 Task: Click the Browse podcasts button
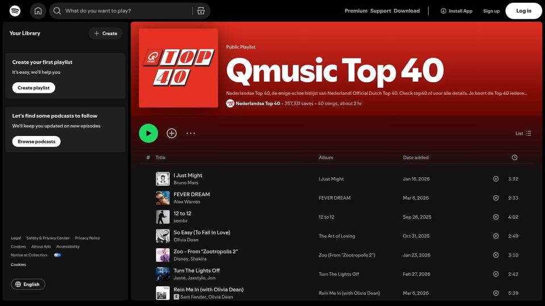[36, 142]
